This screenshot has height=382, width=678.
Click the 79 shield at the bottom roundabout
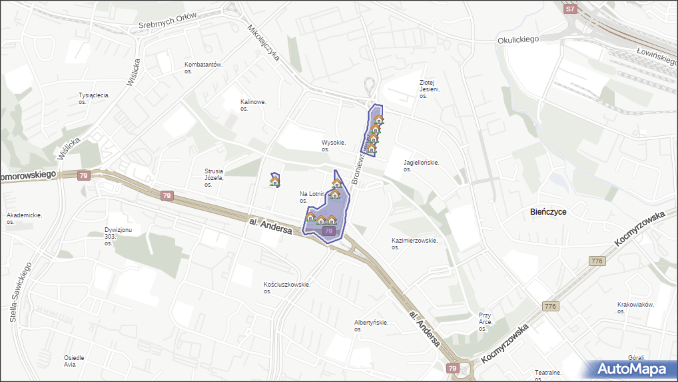coord(453,368)
